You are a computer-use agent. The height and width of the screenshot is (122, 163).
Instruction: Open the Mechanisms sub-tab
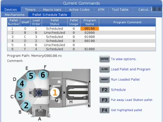click(15, 15)
